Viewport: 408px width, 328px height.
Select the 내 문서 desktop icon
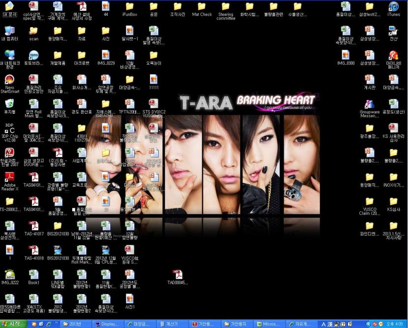pyautogui.click(x=10, y=9)
